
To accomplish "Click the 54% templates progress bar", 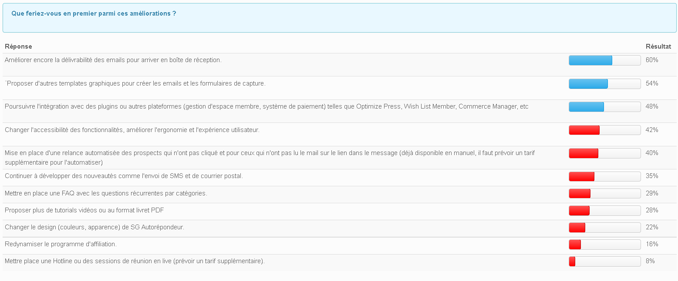I will pos(605,84).
